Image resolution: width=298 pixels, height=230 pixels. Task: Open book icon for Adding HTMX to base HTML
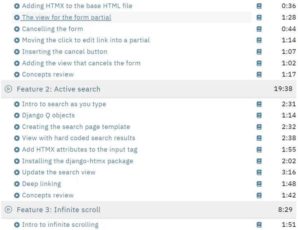pyautogui.click(x=259, y=6)
